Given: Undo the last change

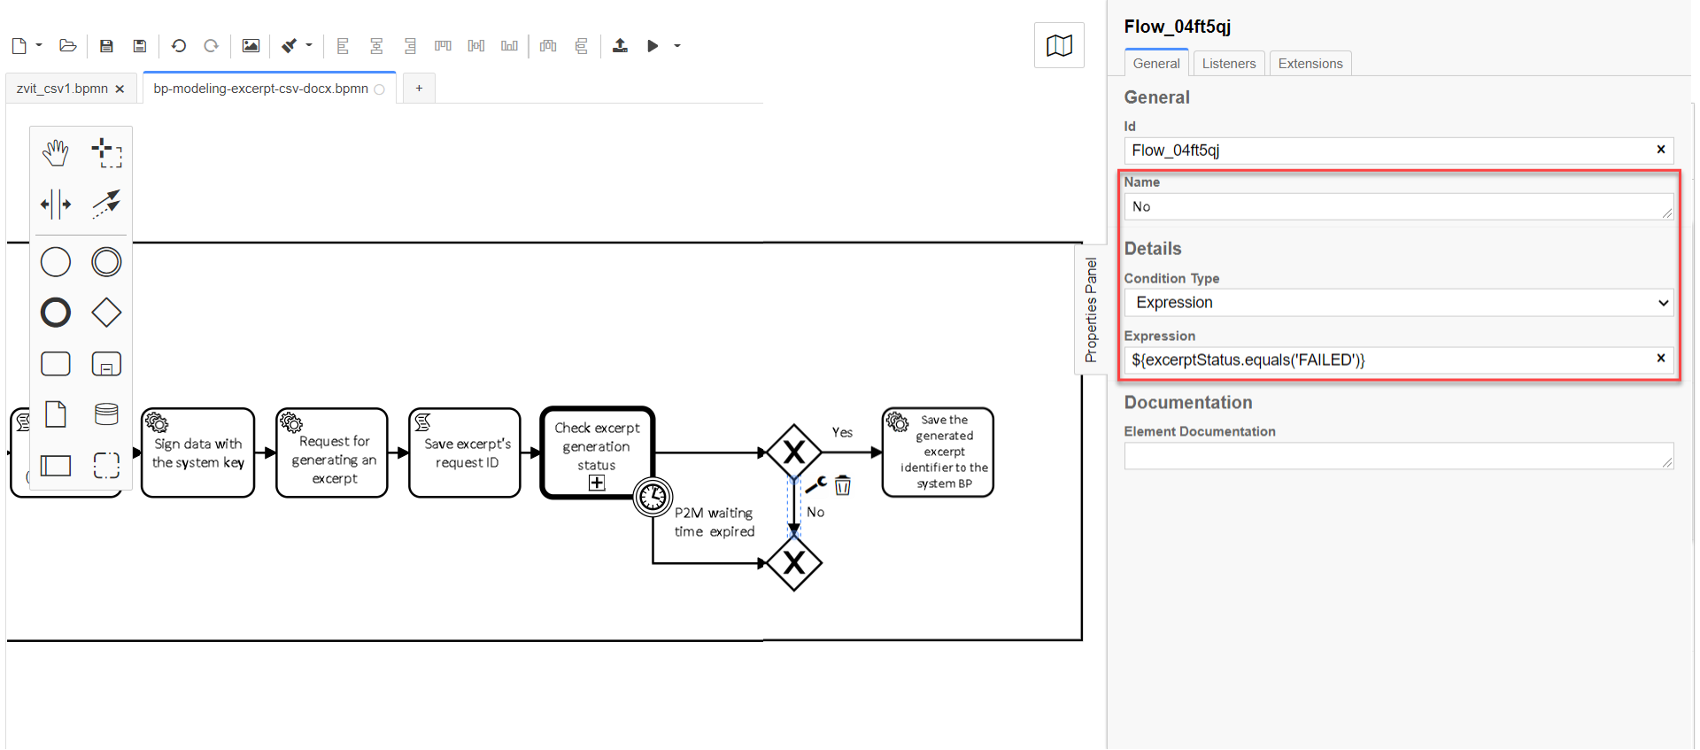Looking at the screenshot, I should pyautogui.click(x=179, y=46).
